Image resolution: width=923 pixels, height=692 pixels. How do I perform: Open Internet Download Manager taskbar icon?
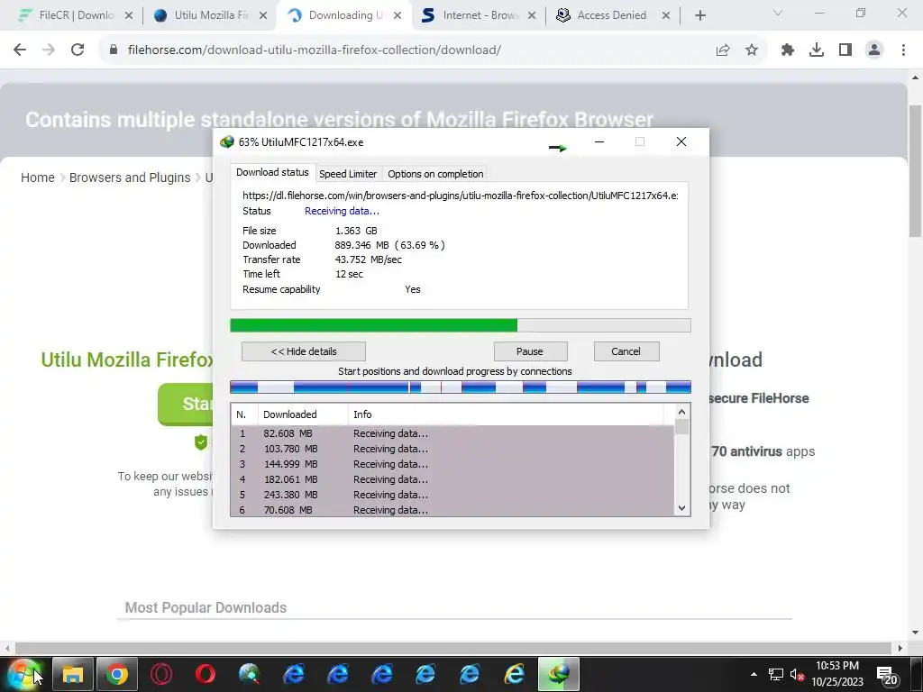point(558,674)
